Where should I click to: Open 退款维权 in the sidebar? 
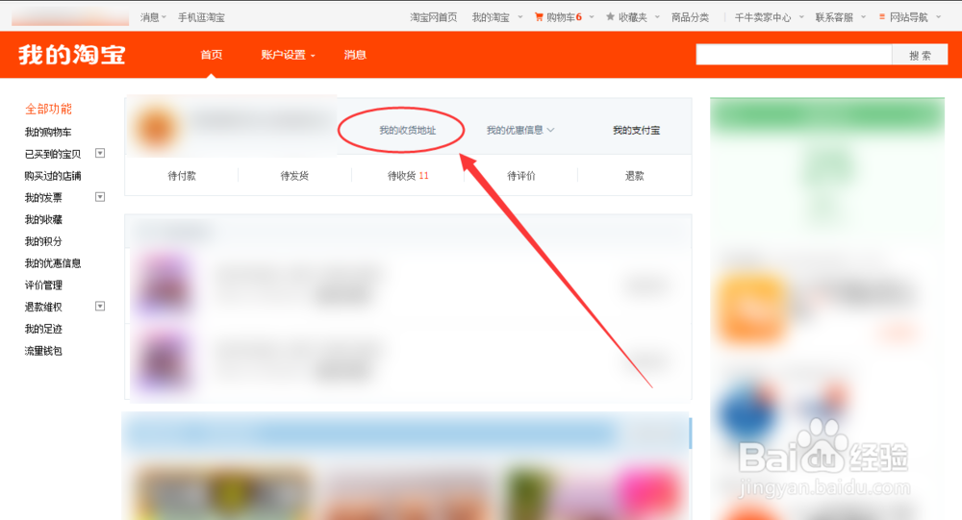pyautogui.click(x=43, y=308)
